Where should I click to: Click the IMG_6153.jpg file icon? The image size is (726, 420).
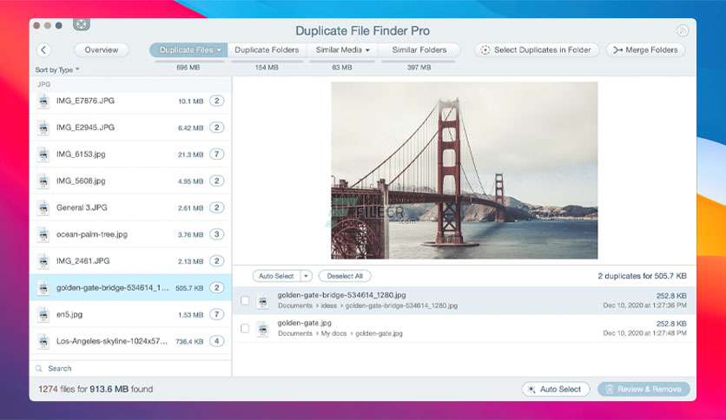pos(43,154)
